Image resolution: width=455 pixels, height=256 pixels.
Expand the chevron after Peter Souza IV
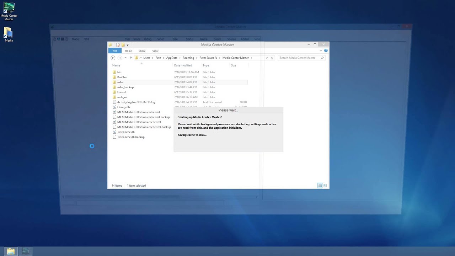(x=220, y=58)
